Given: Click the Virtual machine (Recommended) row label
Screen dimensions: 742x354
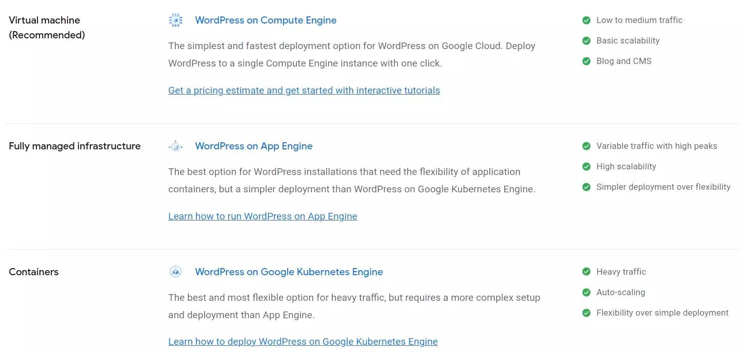Looking at the screenshot, I should pos(47,28).
